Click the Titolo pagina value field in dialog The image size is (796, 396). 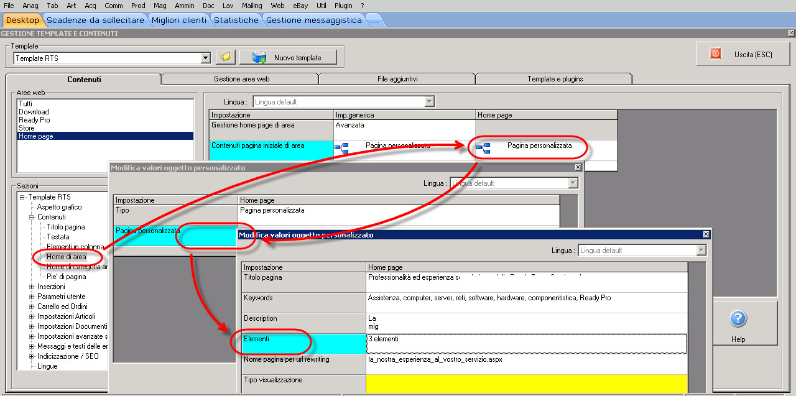(x=527, y=282)
